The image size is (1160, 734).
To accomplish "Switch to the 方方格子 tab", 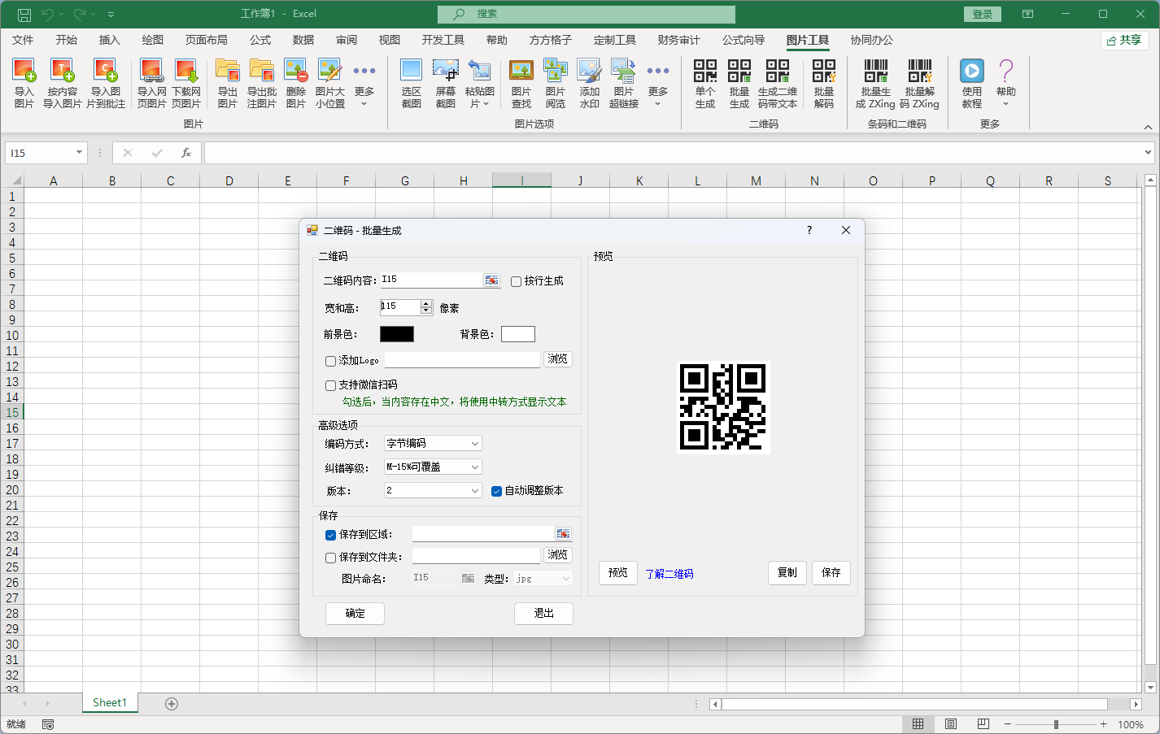I will pyautogui.click(x=551, y=40).
